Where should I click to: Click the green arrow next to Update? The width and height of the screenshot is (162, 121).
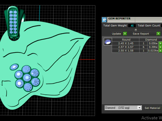click(125, 34)
